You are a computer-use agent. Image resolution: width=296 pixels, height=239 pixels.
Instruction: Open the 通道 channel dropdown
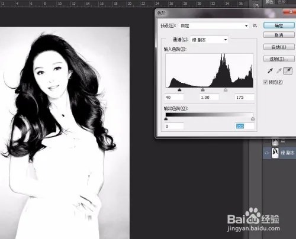click(210, 40)
